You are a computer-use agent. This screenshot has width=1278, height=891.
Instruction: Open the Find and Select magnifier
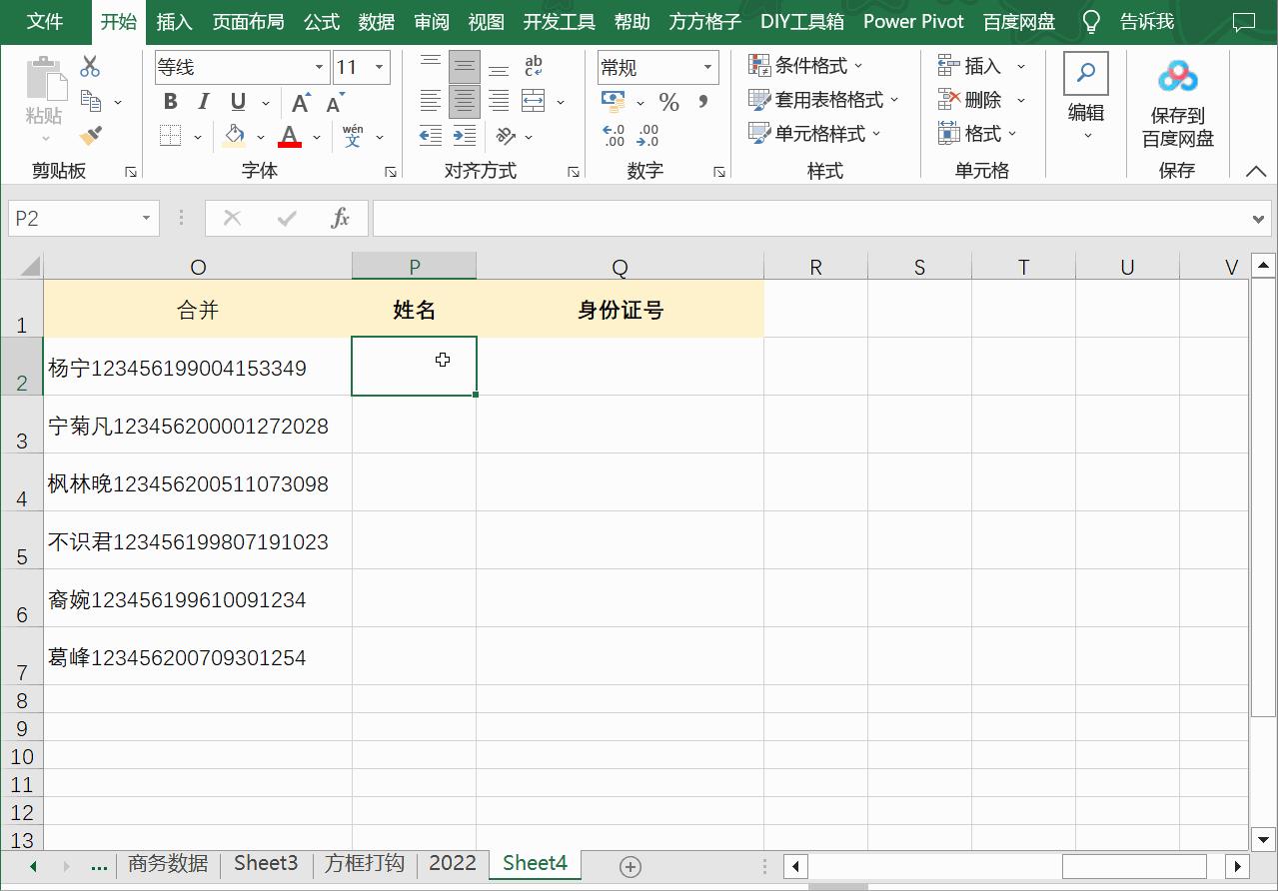click(1085, 73)
